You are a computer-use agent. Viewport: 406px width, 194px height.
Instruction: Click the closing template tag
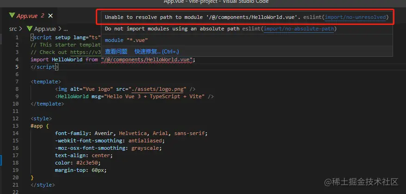(x=47, y=104)
